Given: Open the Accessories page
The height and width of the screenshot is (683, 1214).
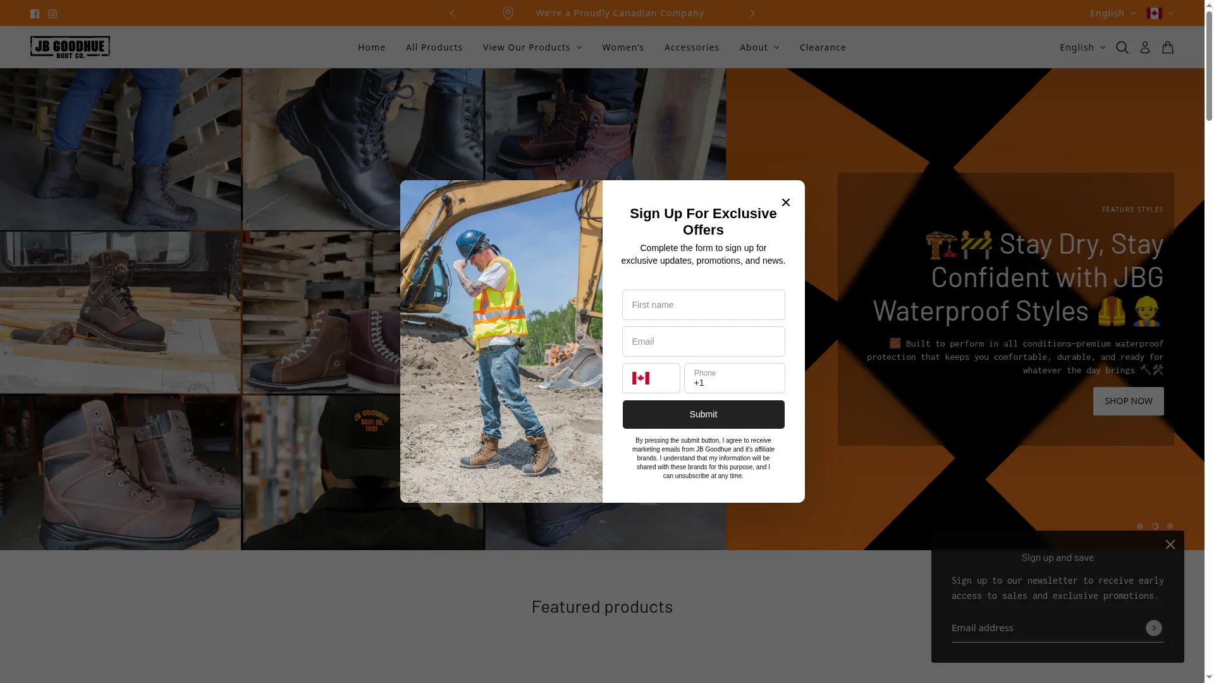Looking at the screenshot, I should pyautogui.click(x=692, y=47).
